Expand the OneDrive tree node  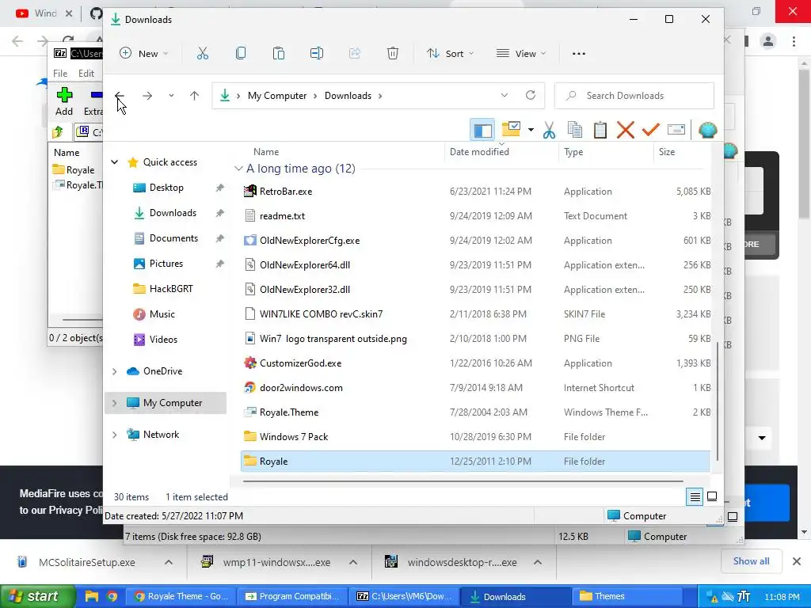point(114,371)
